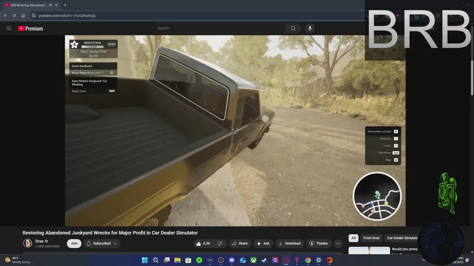The height and width of the screenshot is (266, 474).
Task: Open EA app from taskbar
Action: pyautogui.click(x=330, y=260)
